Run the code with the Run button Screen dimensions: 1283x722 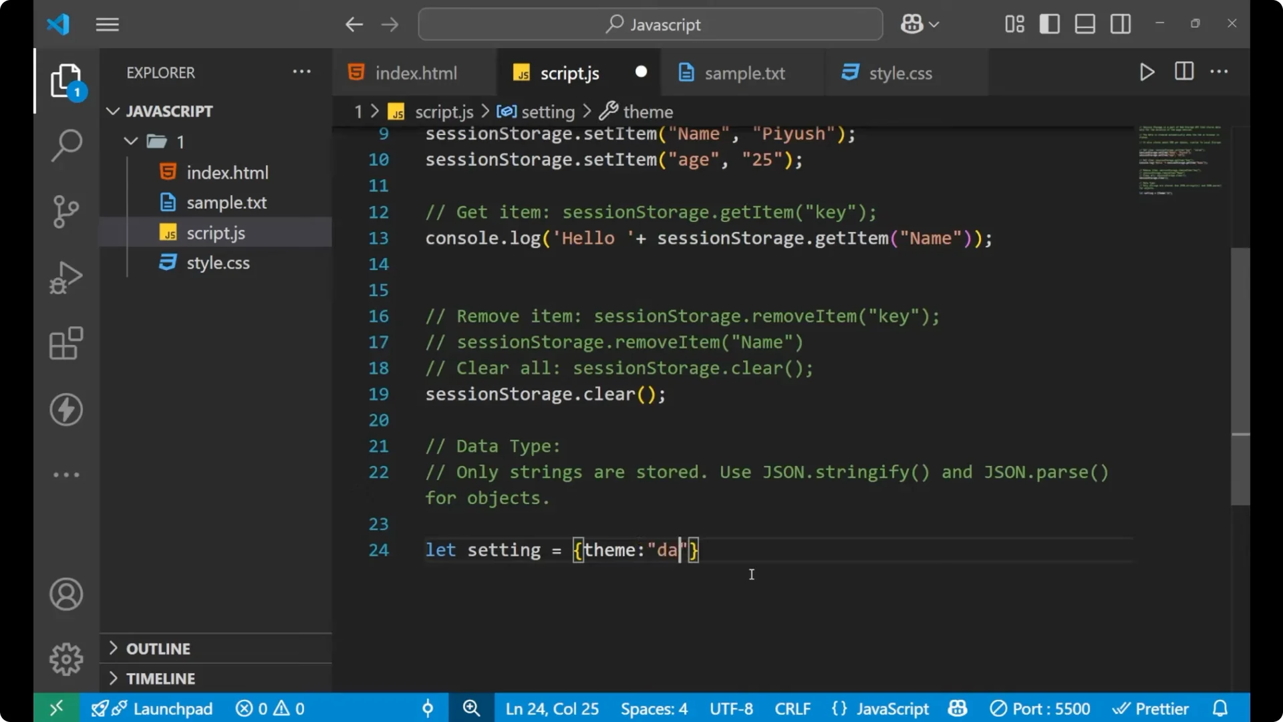[x=1147, y=72]
